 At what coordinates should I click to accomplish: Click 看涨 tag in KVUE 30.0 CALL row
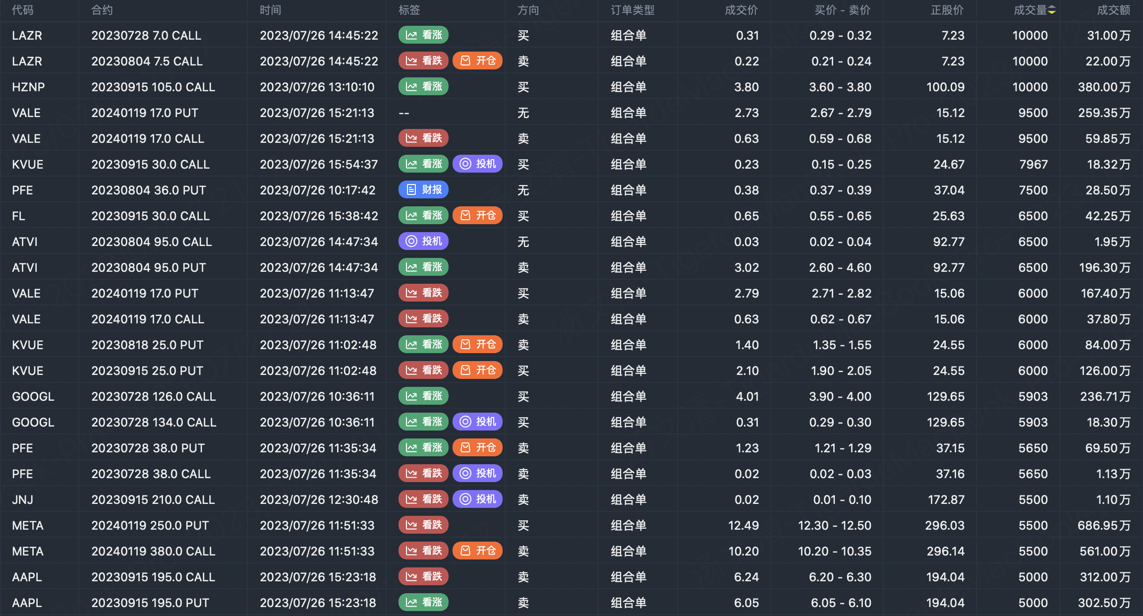(423, 164)
